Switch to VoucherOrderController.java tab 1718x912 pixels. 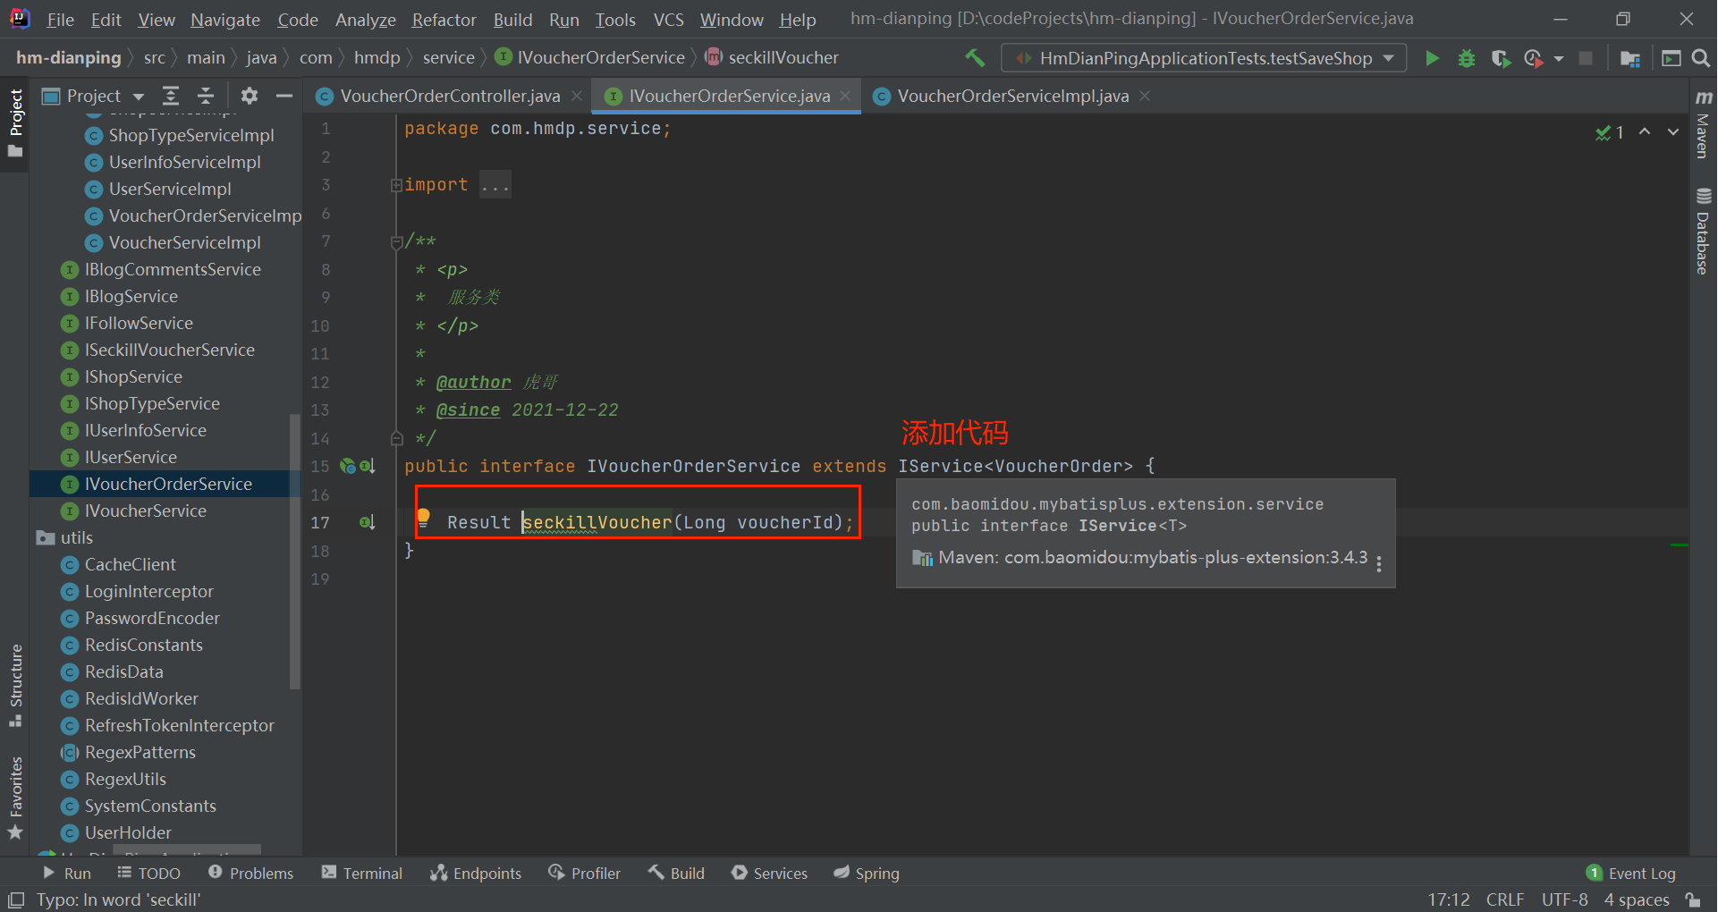(x=450, y=96)
